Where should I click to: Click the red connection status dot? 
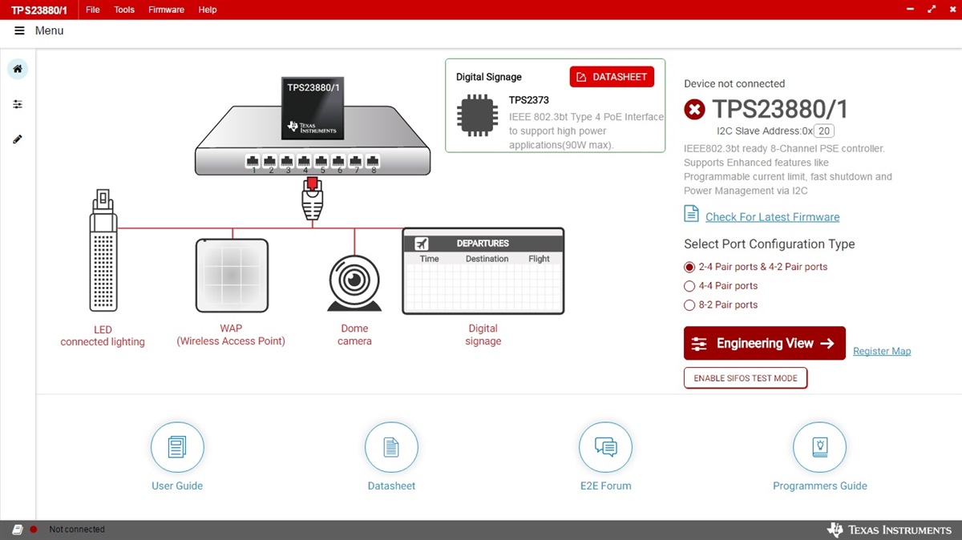34,530
